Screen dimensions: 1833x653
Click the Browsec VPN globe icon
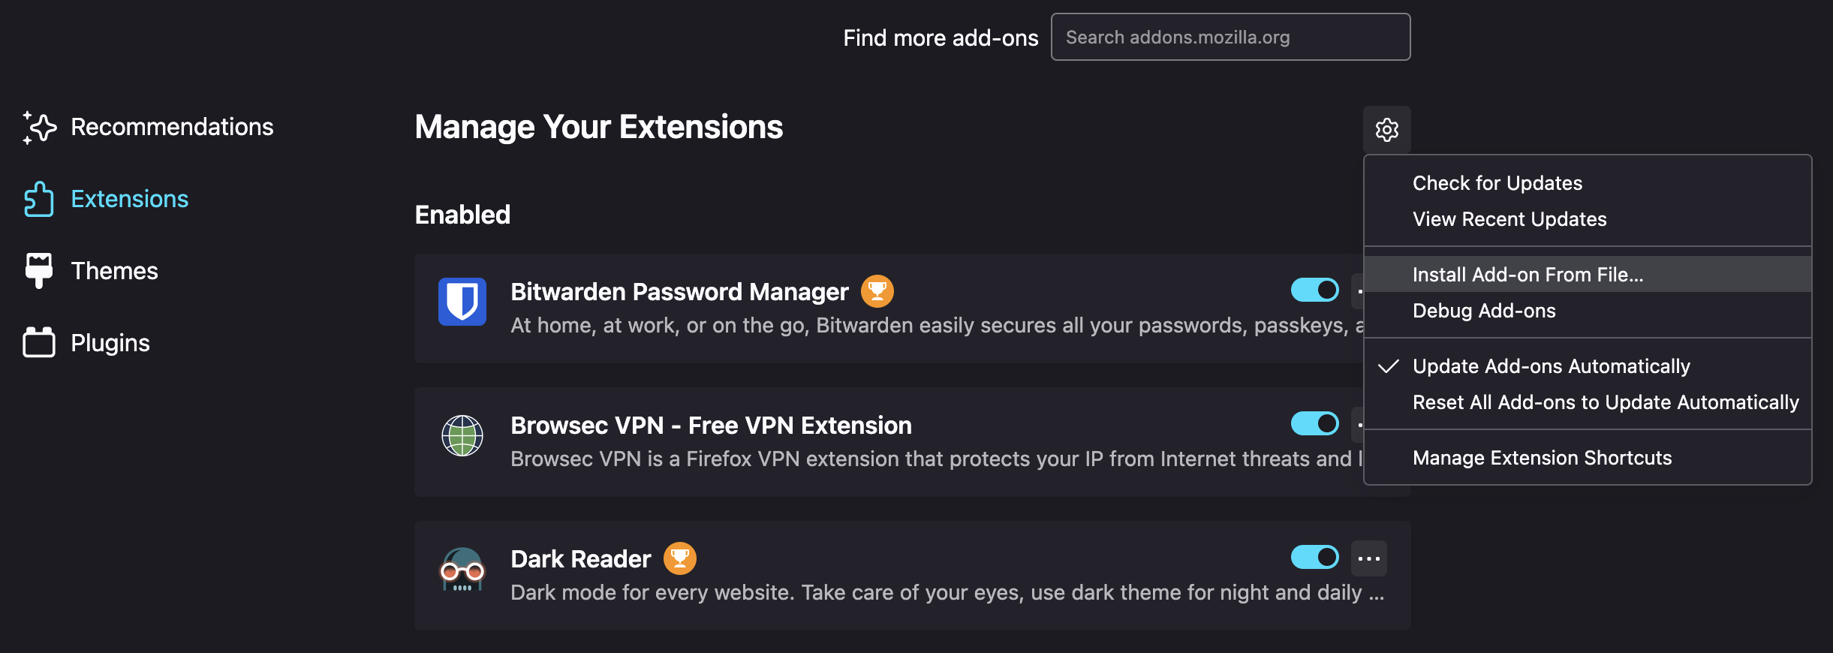point(462,435)
